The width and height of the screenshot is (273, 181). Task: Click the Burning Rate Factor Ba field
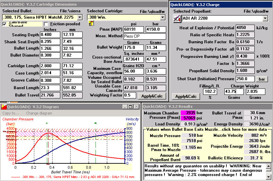245,42
